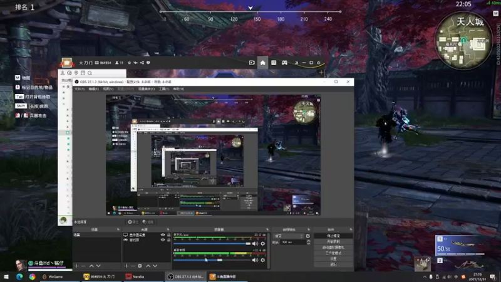
Task: Open the list panel icon beside the YY home icon
Action: [274, 63]
